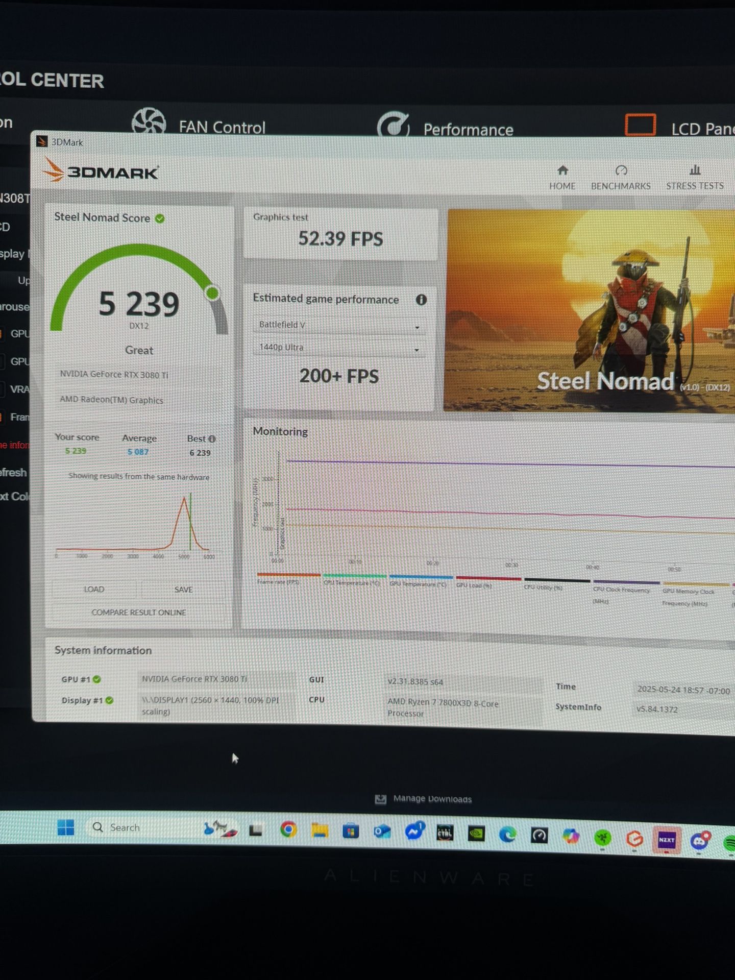Click the green check next to GPU #1
This screenshot has width=735, height=980.
click(x=97, y=679)
